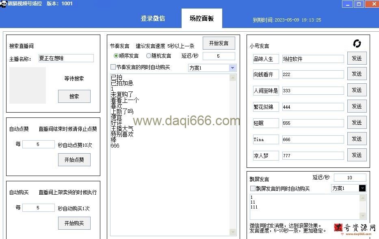Screen dimensions: 379x239
Task: Send the Tina account message
Action: (357, 138)
